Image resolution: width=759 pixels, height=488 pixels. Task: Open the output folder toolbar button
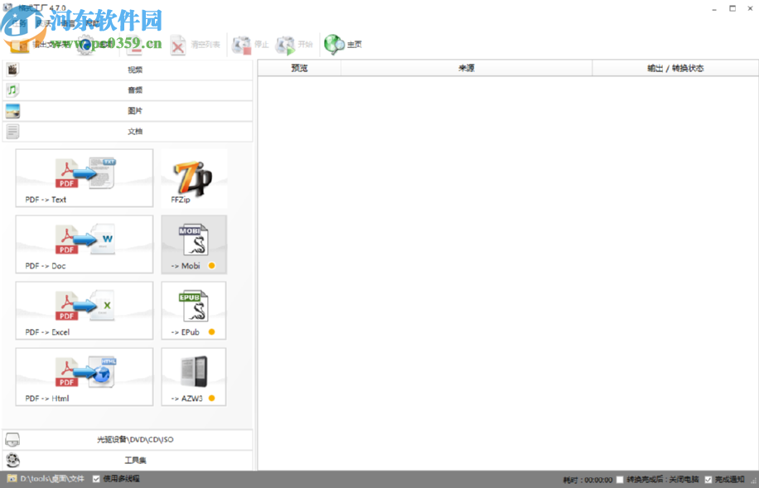click(x=39, y=45)
